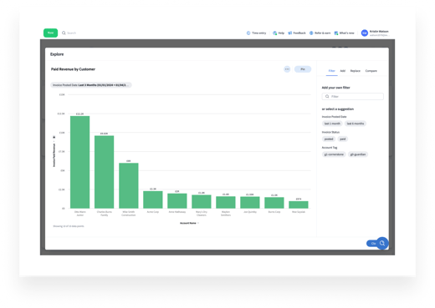The height and width of the screenshot is (308, 435).
Task: Click the Anne Hathaway bar
Action: pos(177,201)
